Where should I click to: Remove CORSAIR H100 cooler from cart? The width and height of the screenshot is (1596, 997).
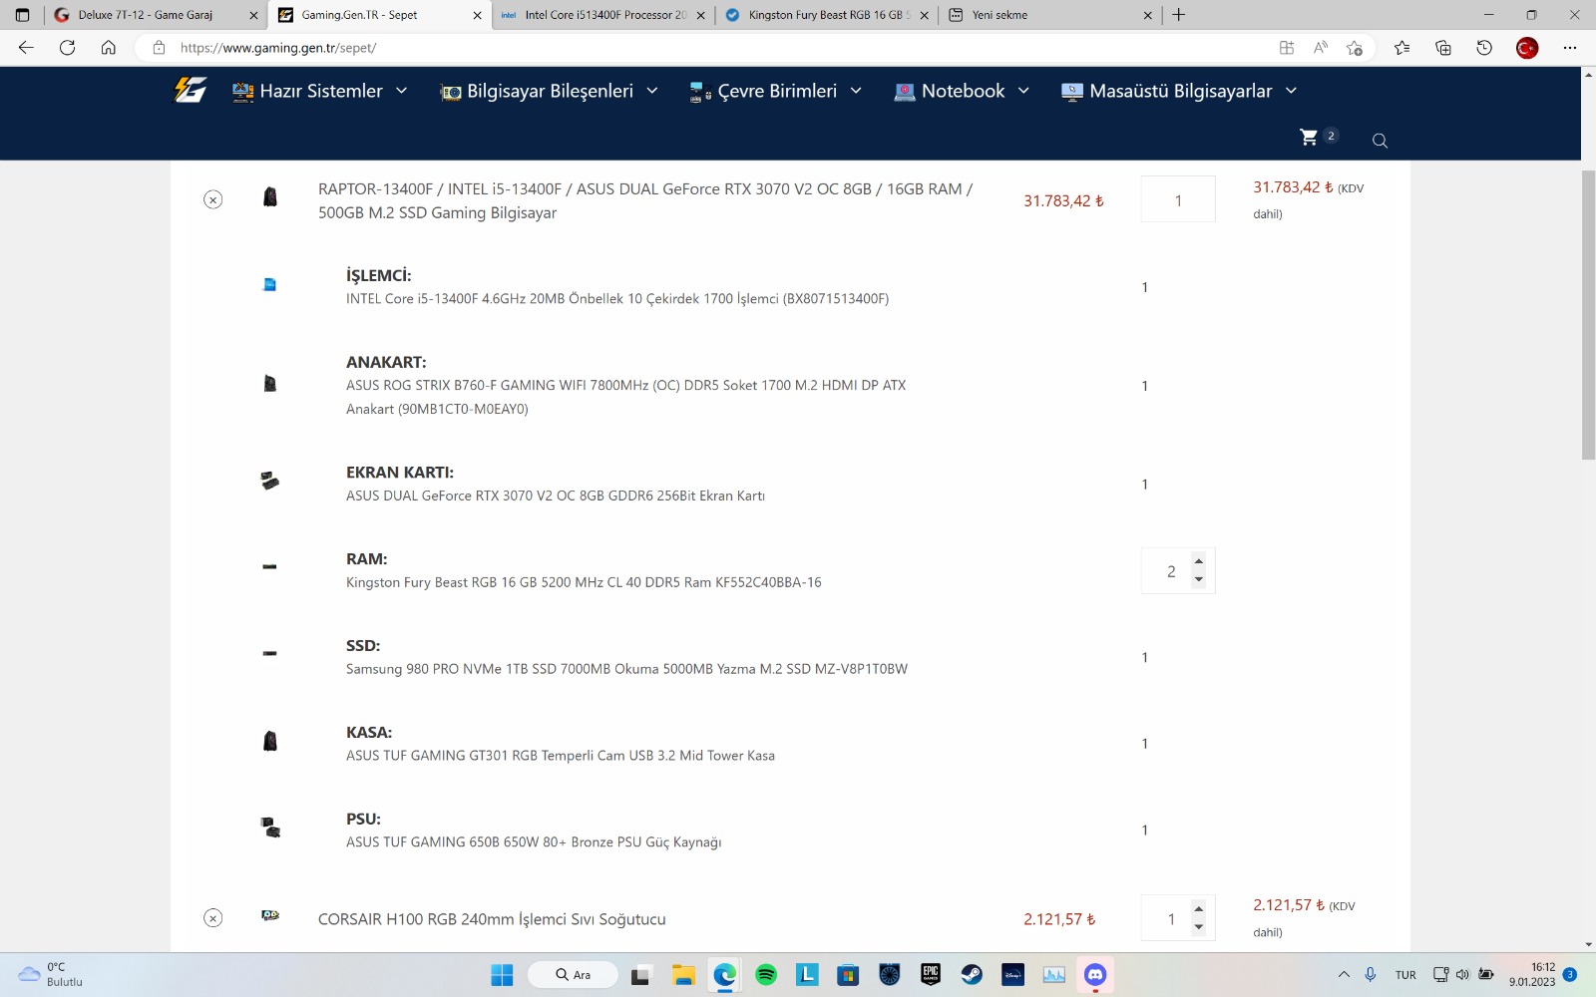212,918
